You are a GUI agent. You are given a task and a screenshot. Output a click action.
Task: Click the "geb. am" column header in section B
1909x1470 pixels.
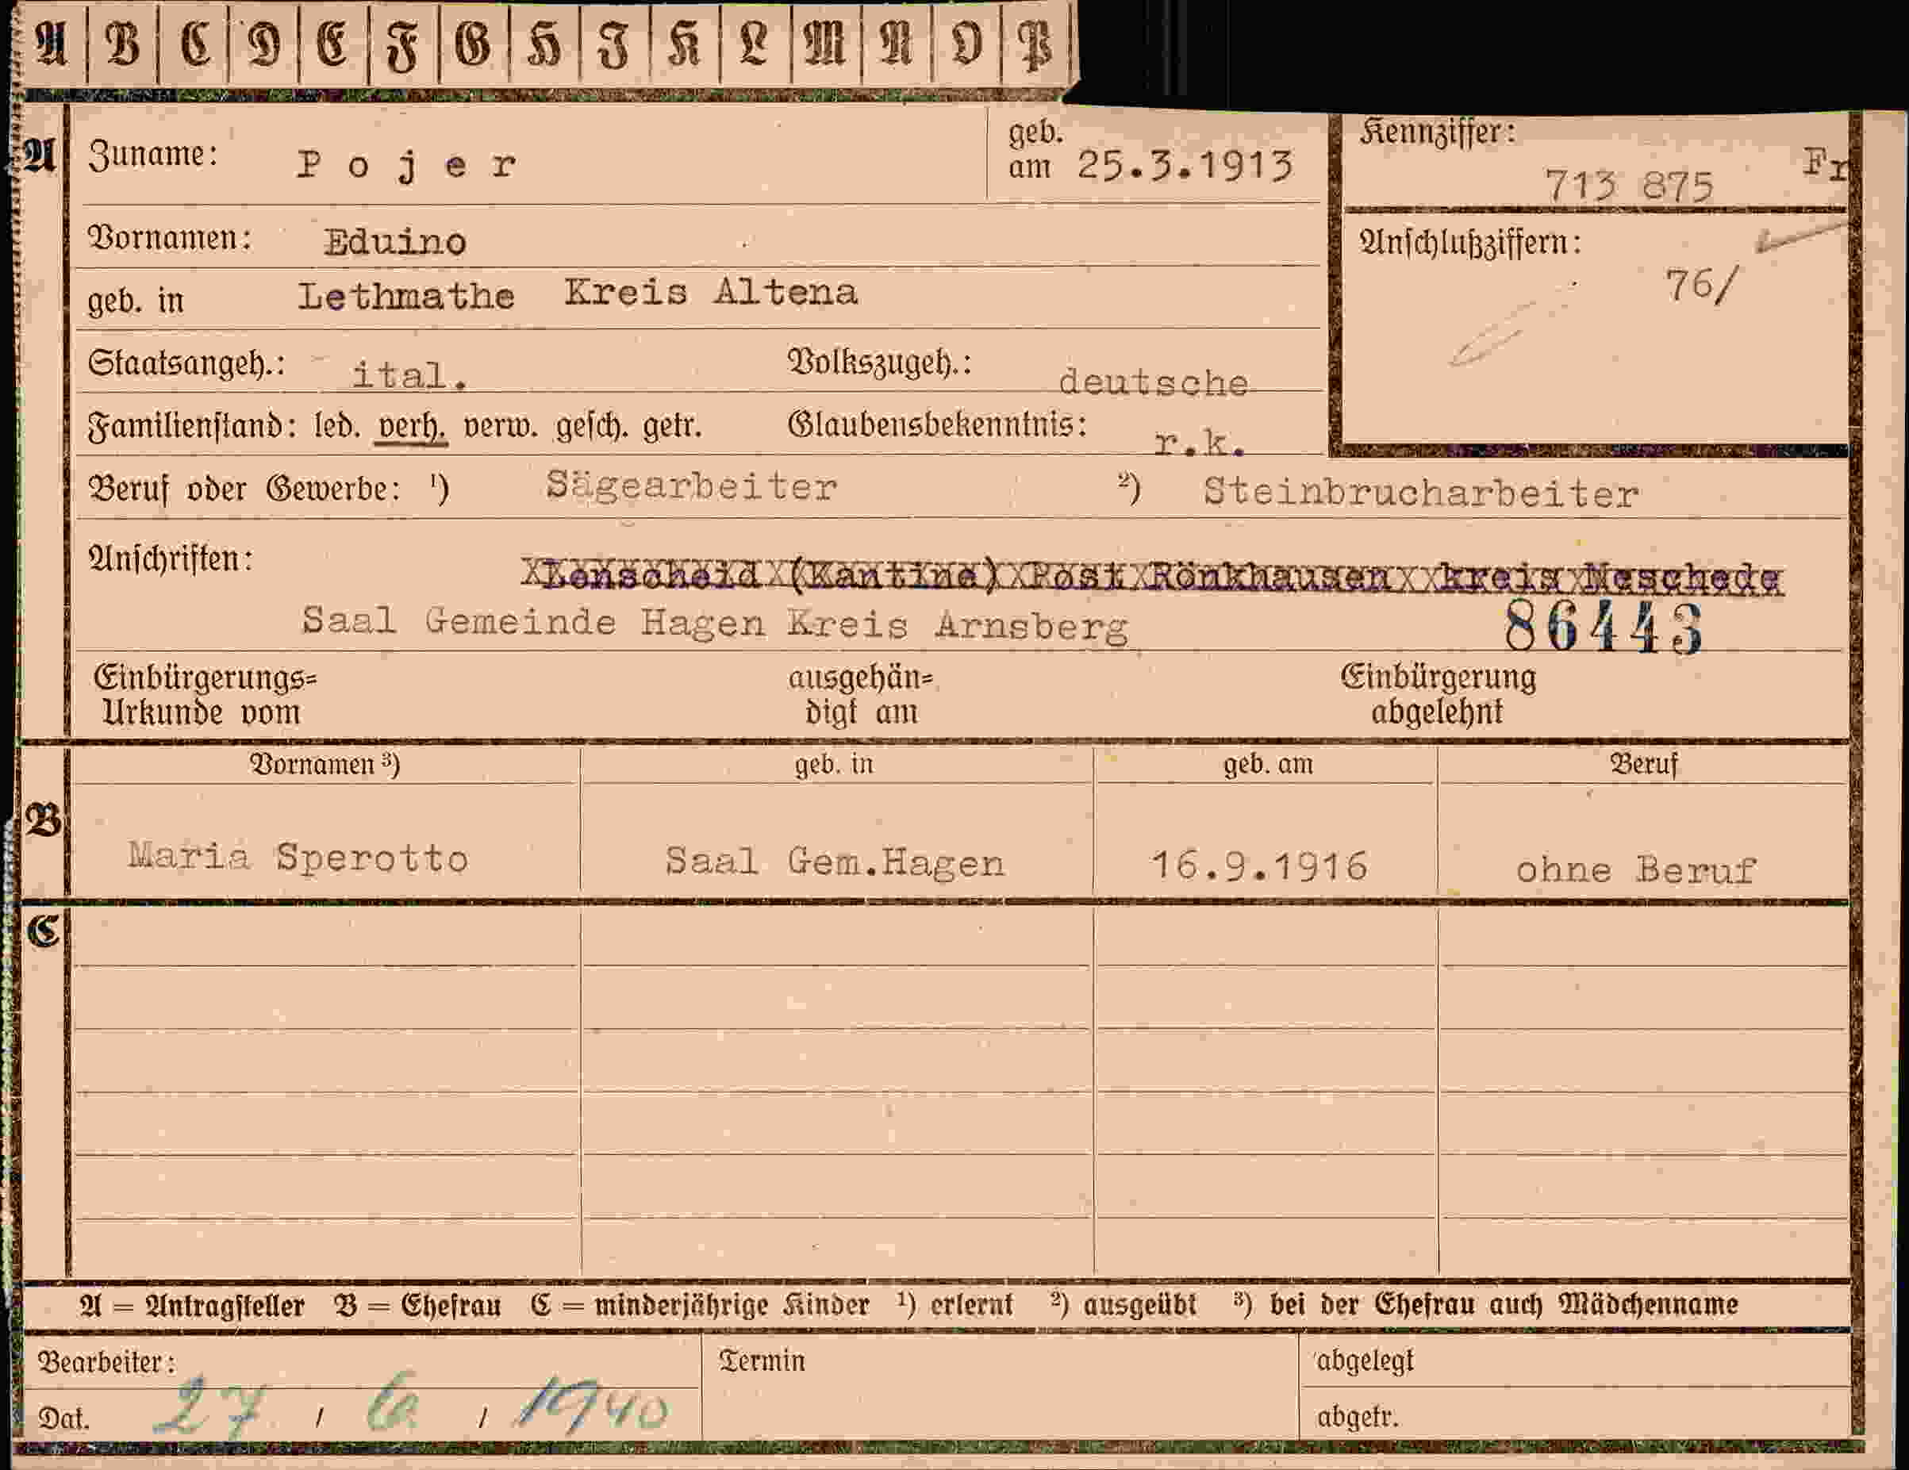(x=1267, y=765)
